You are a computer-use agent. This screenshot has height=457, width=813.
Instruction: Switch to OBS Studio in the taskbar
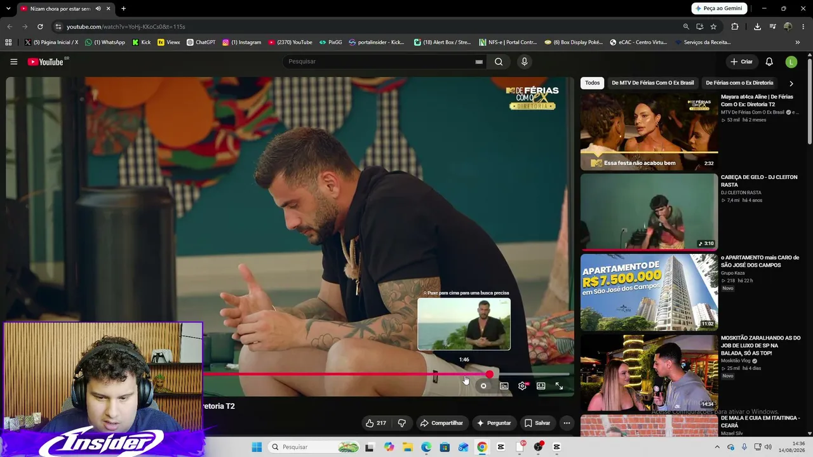(538, 447)
